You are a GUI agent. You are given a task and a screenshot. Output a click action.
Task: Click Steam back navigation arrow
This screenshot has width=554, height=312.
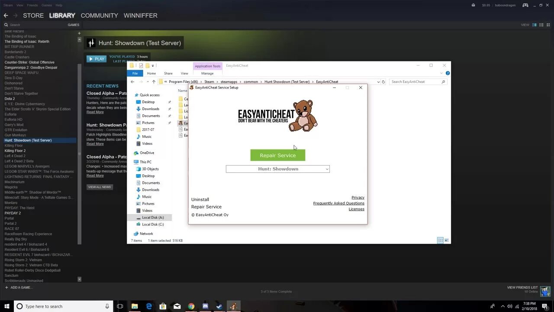[6, 15]
